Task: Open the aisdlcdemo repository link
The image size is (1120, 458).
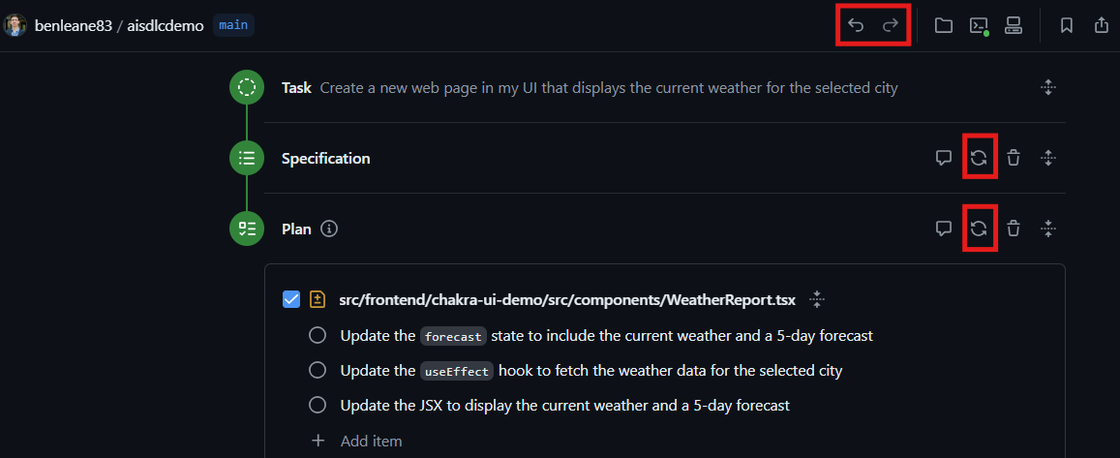Action: (x=166, y=26)
